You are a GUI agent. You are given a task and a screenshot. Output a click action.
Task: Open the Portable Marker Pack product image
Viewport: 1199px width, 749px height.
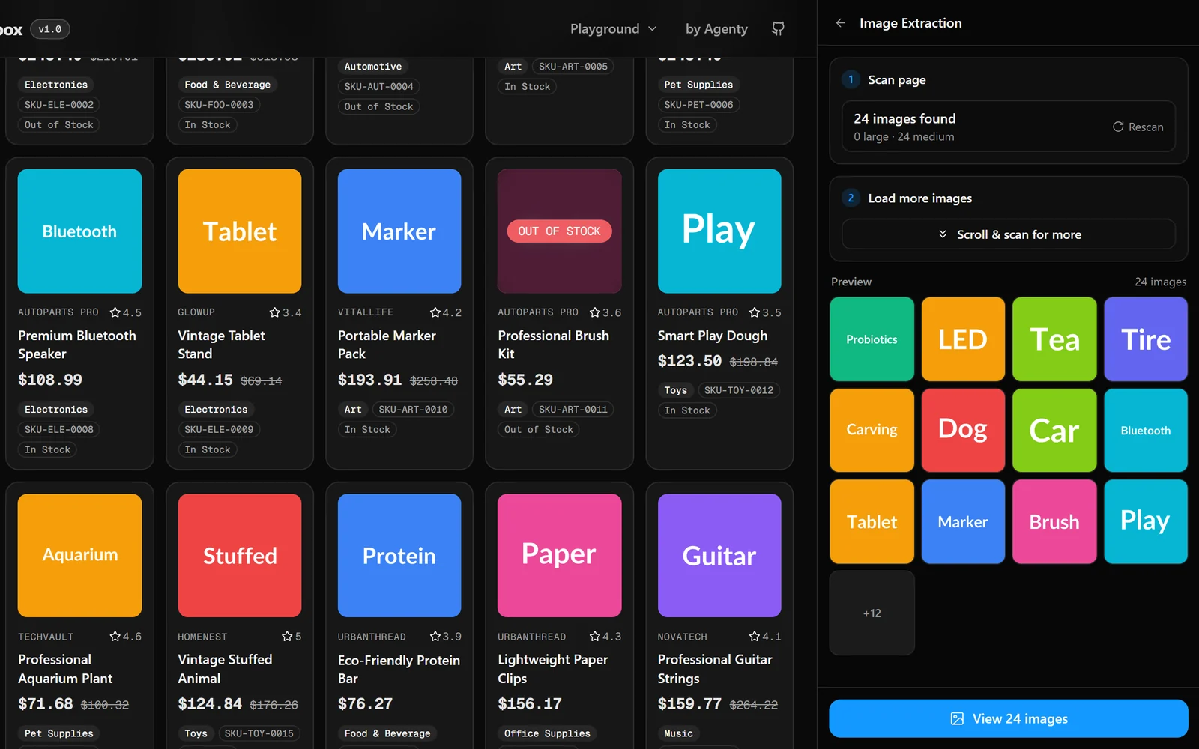coord(399,231)
